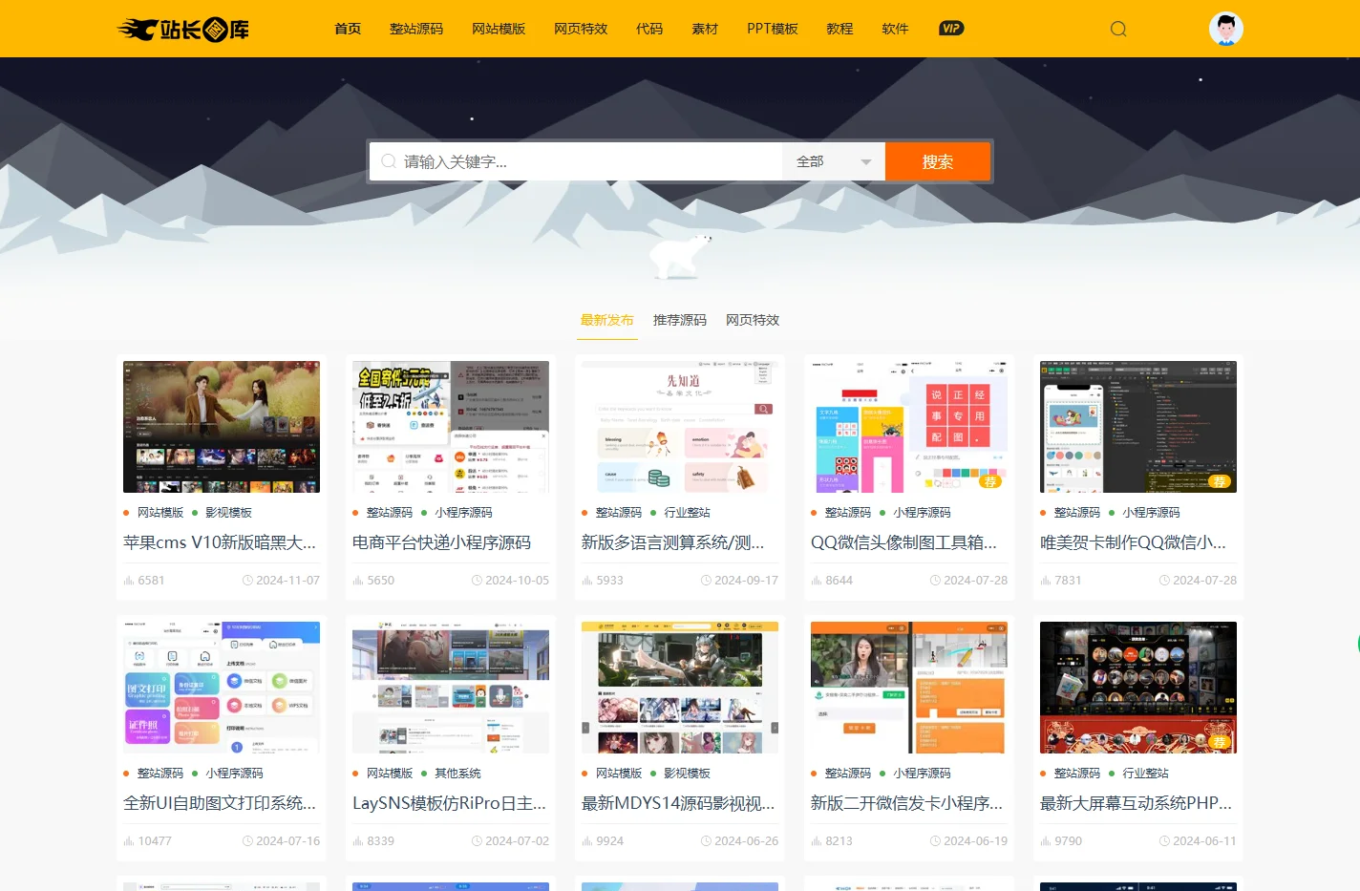This screenshot has height=891, width=1360.
Task: Click the 站长库 site logo
Action: (x=182, y=30)
